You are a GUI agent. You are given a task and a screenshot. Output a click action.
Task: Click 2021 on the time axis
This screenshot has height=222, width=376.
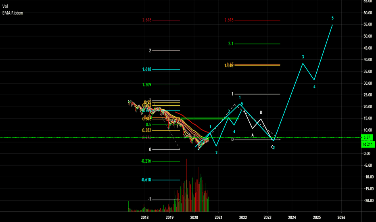(x=218, y=218)
